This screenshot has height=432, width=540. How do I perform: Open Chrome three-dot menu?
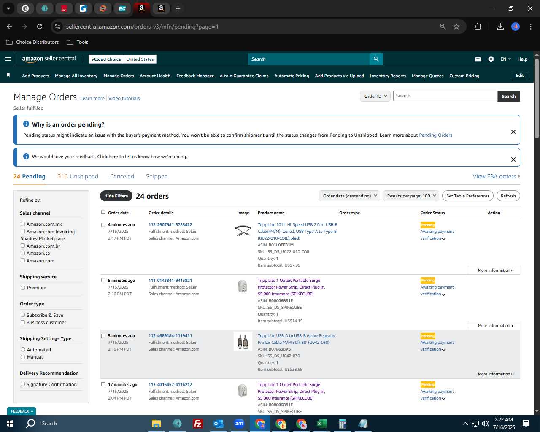pyautogui.click(x=530, y=27)
